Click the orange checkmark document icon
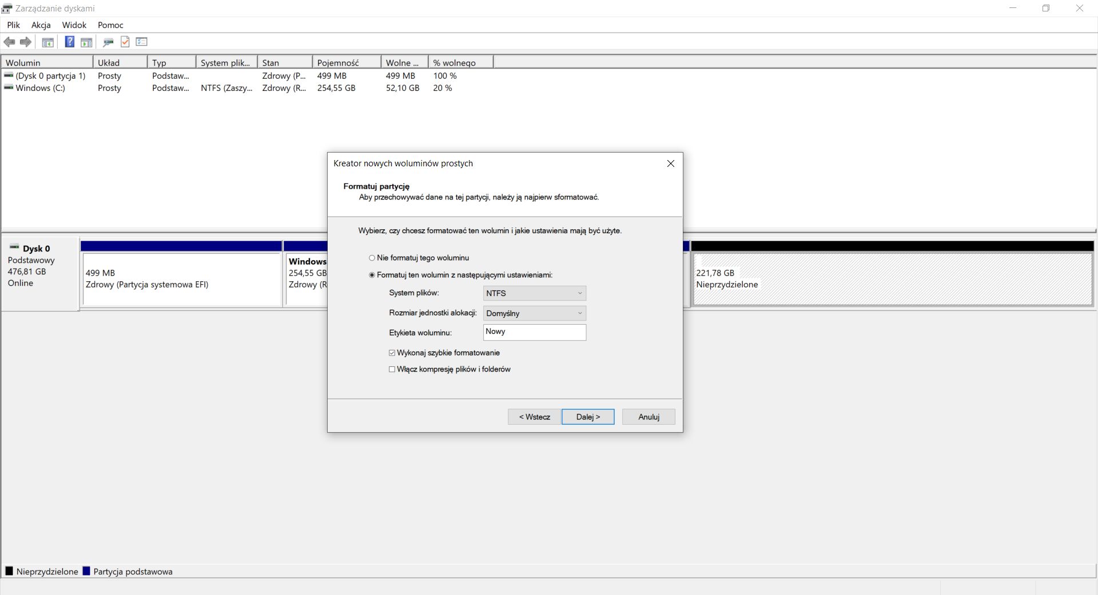The width and height of the screenshot is (1098, 595). 125,41
